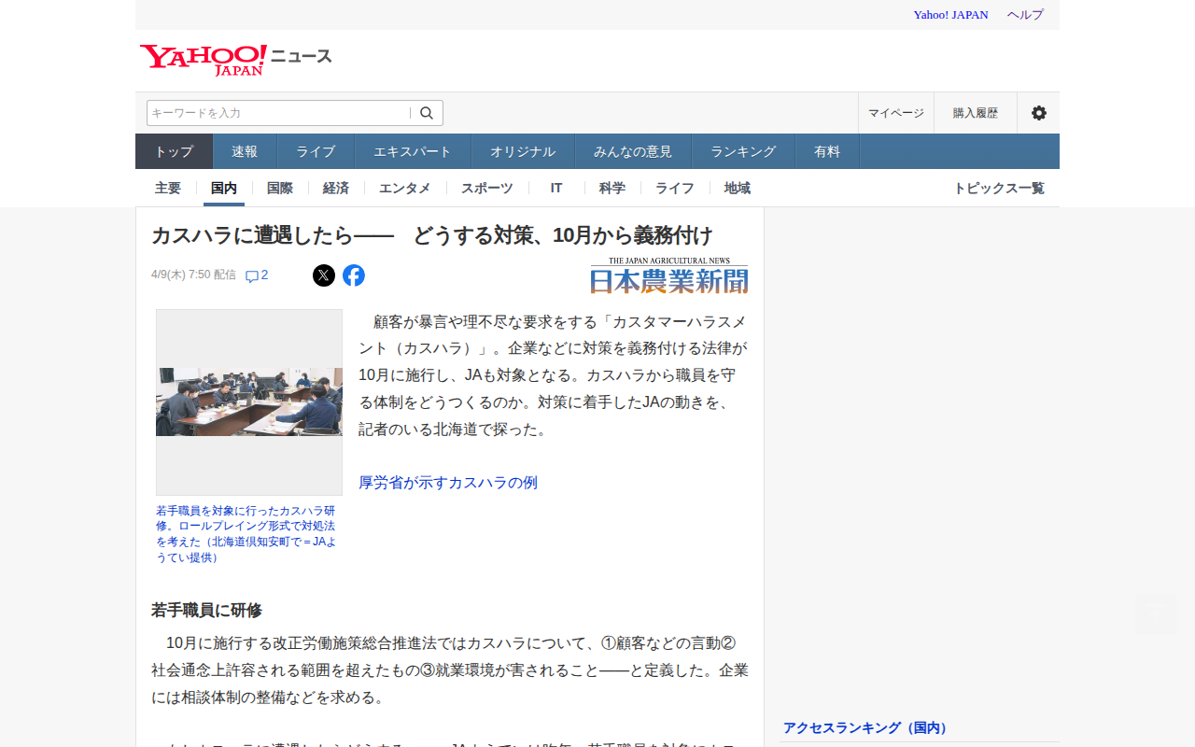Share the article on Facebook
This screenshot has width=1195, height=747.
354,275
